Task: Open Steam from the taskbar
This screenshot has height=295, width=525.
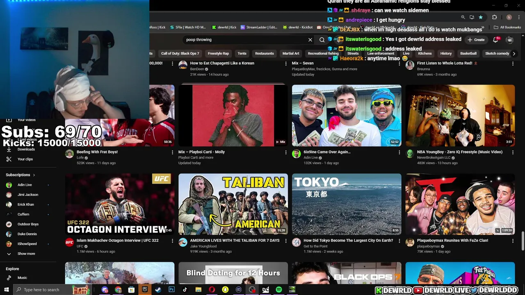Action: click(x=158, y=290)
